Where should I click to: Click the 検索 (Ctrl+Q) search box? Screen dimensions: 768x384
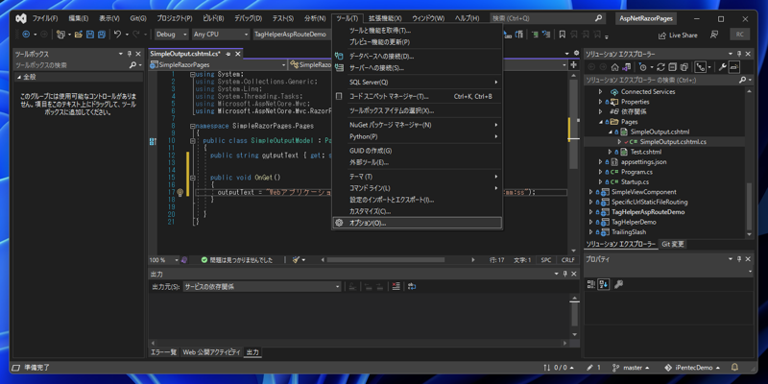click(x=547, y=18)
